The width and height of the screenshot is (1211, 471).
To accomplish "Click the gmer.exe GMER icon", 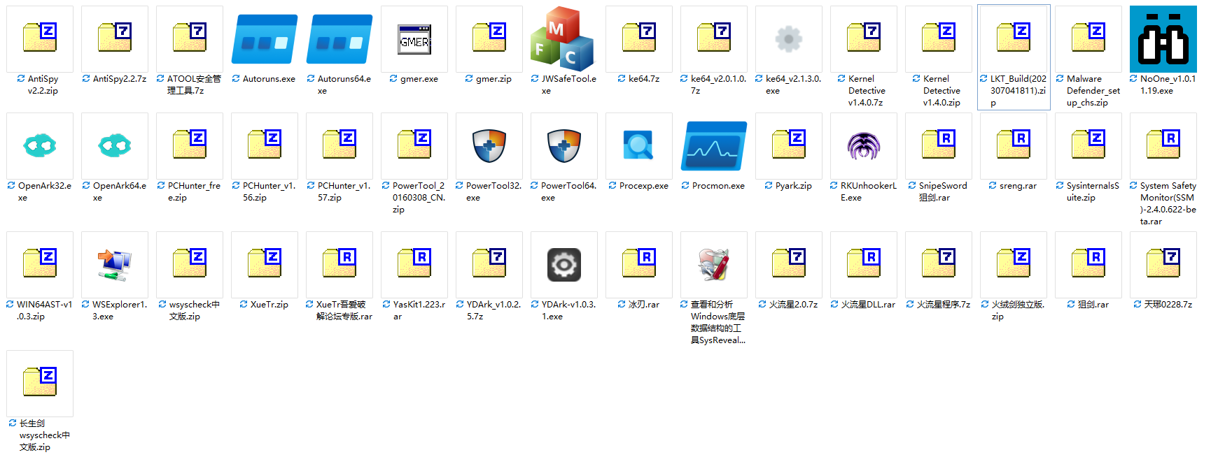I will [414, 39].
